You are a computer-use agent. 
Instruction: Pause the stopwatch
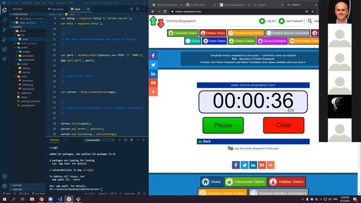pyautogui.click(x=223, y=125)
